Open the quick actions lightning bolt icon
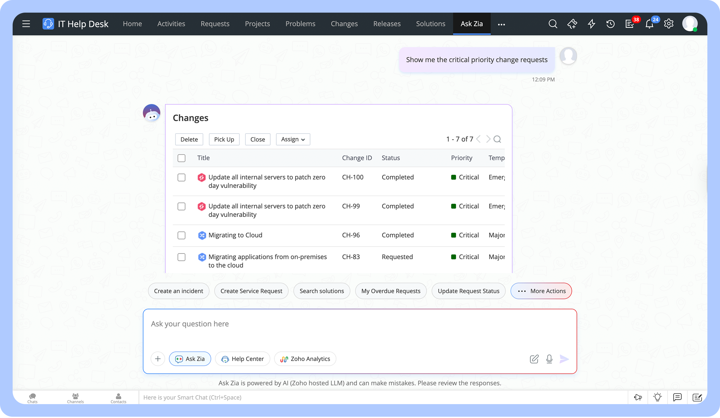This screenshot has width=720, height=418. [591, 24]
